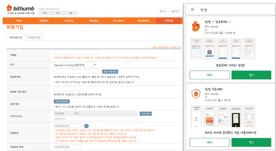Viewport: 276px width, 151px height.
Task: Open the second screenshot of 빗썸 인증센터
Action: click(209, 116)
